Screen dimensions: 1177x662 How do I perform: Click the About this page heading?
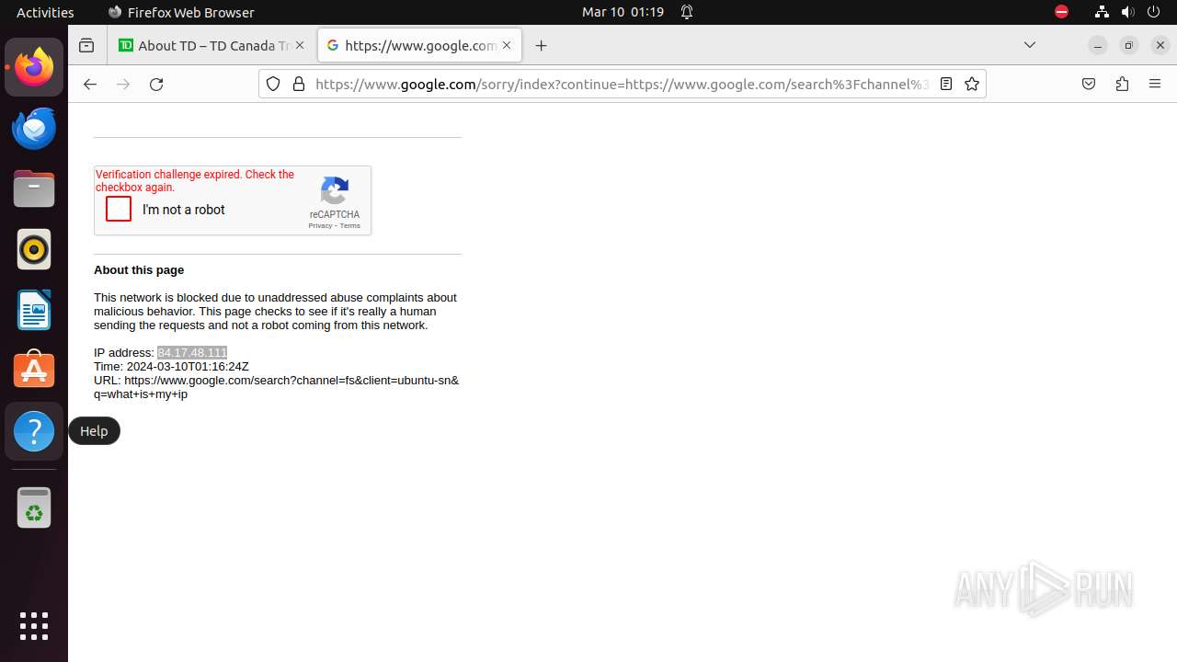(139, 270)
